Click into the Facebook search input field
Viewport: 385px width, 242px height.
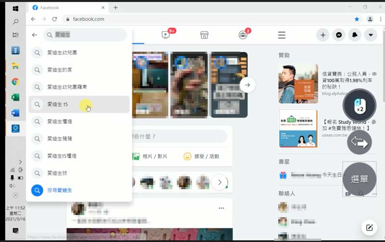click(x=85, y=35)
